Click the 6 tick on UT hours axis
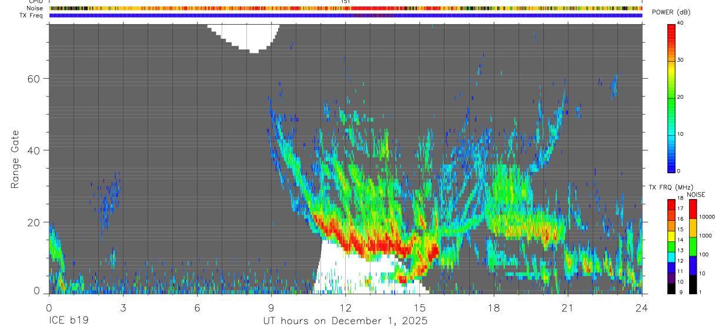 point(196,307)
